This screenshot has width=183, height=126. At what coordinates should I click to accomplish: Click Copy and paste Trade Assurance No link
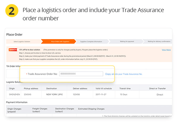click(x=124, y=74)
